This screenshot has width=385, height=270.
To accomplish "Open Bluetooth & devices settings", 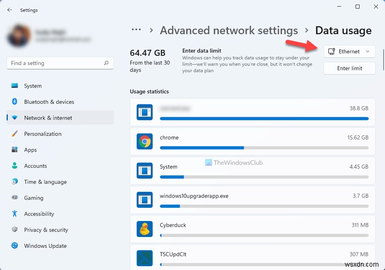I will pyautogui.click(x=60, y=102).
